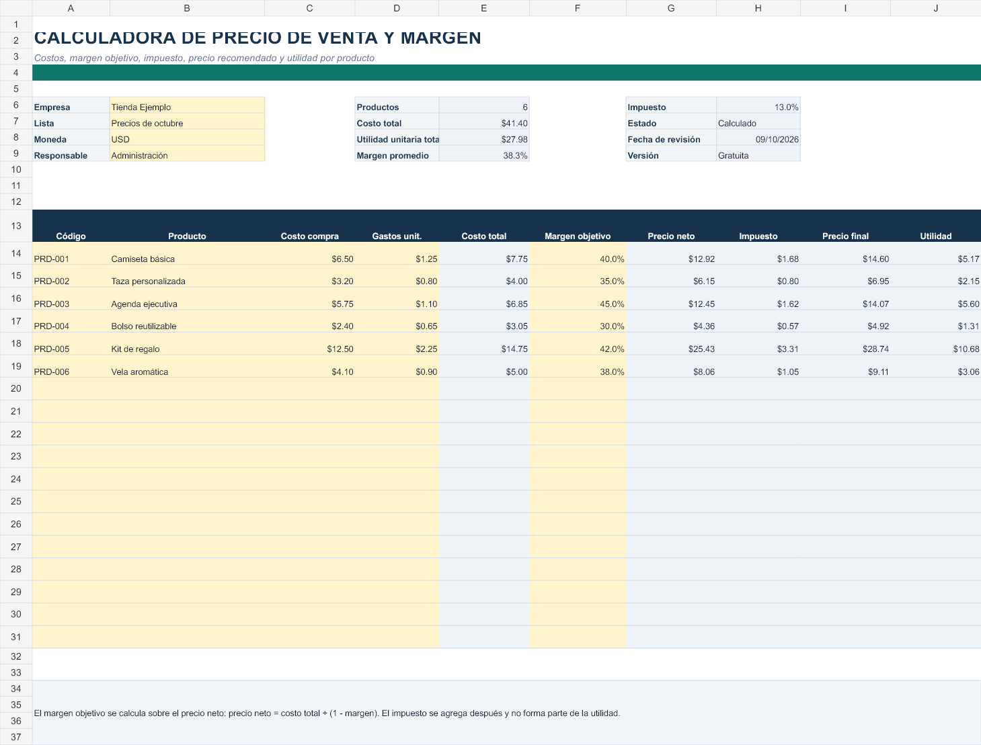Select the Moneda value 'USD'
The width and height of the screenshot is (981, 745).
coord(187,138)
